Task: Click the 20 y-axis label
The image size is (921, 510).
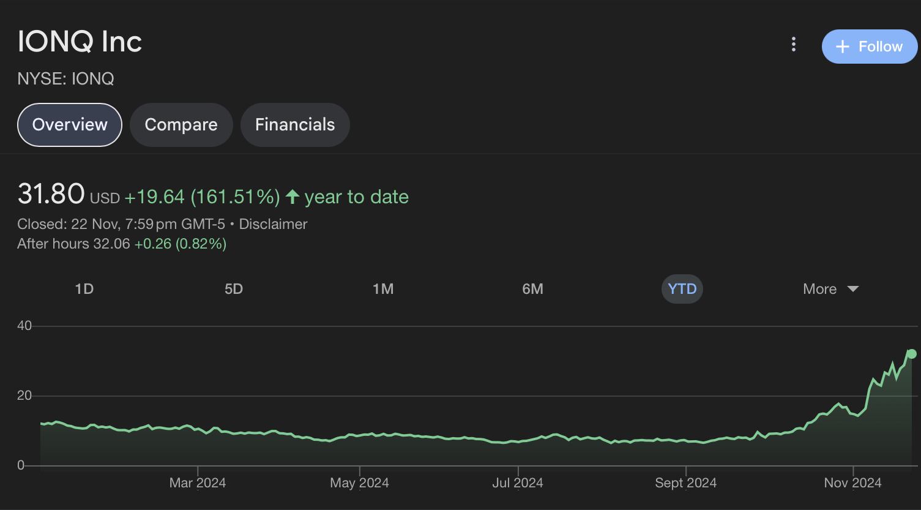Action: [24, 396]
